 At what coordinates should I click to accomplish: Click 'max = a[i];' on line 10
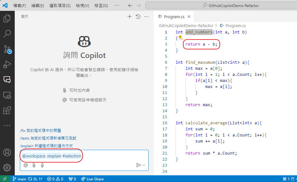[x=219, y=87]
